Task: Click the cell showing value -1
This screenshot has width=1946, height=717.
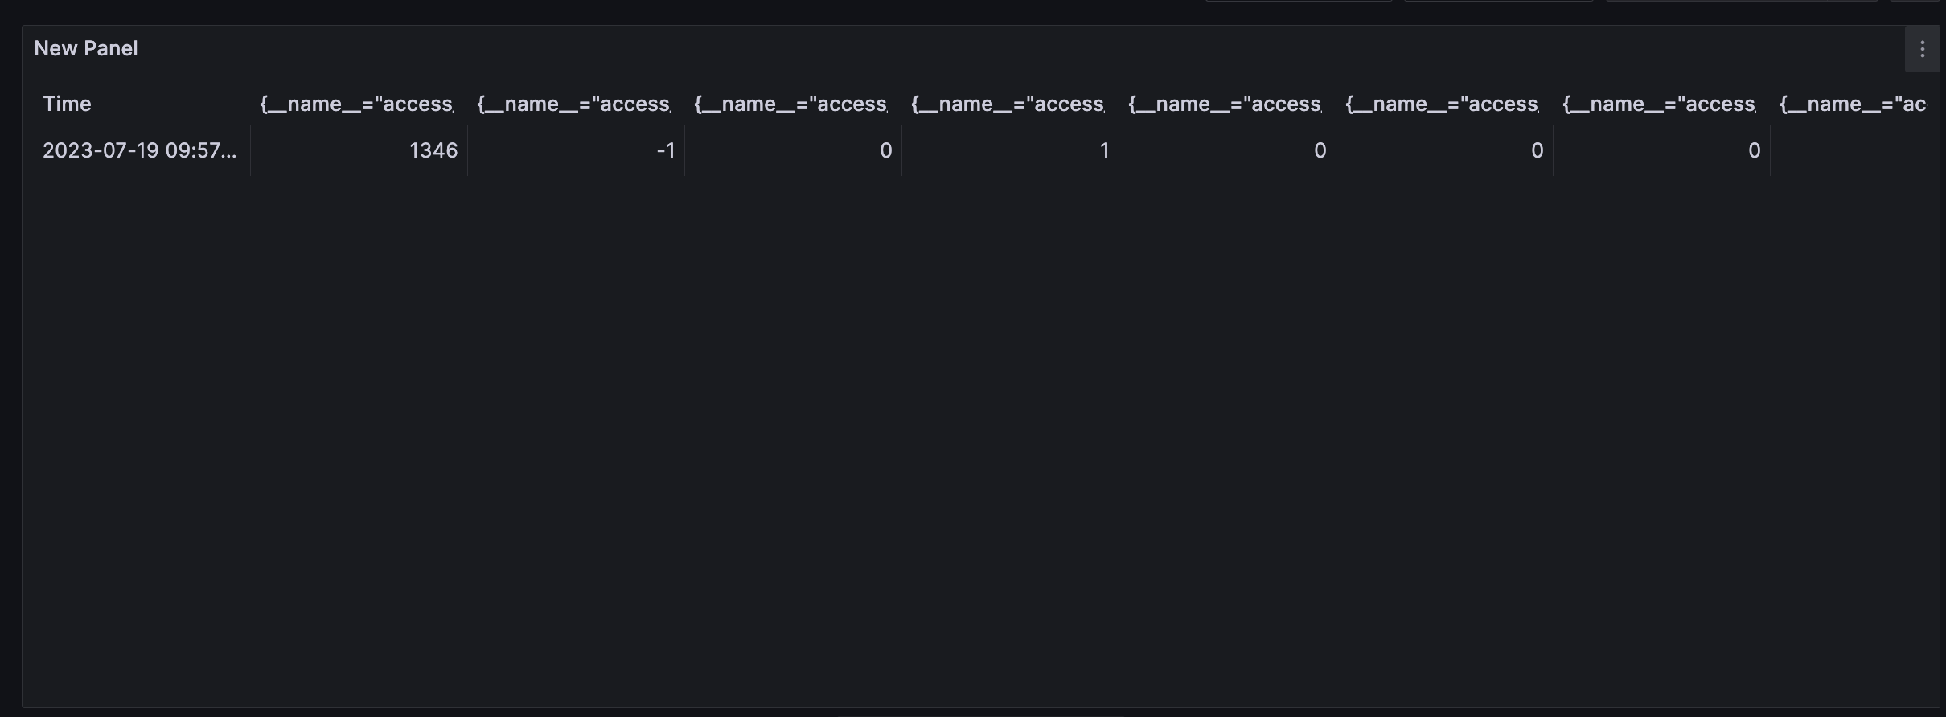Action: pos(666,150)
